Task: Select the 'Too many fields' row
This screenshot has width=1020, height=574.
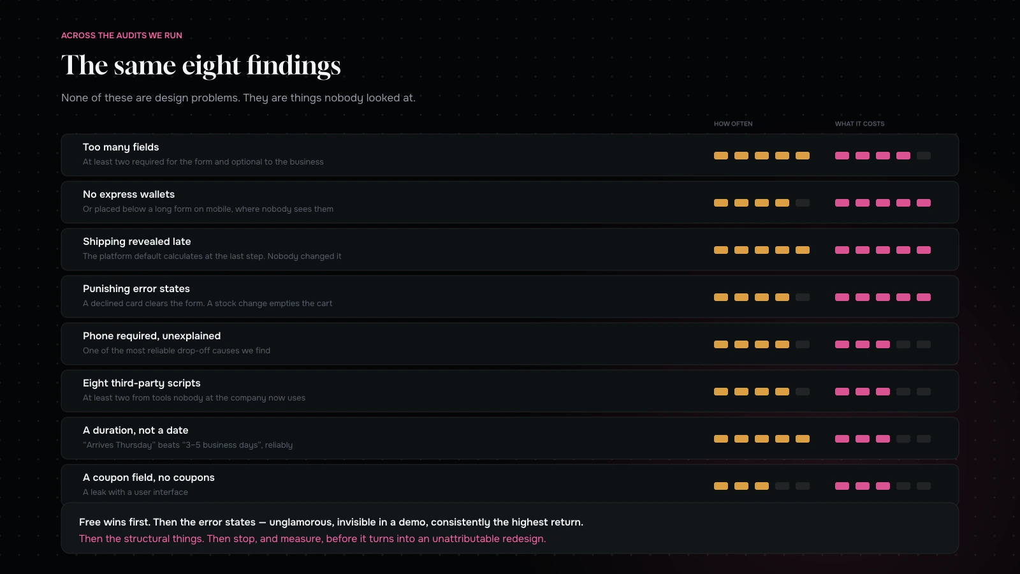Action: pos(510,155)
